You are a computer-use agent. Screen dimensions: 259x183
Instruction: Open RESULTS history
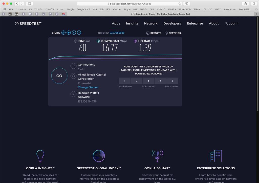154,33
